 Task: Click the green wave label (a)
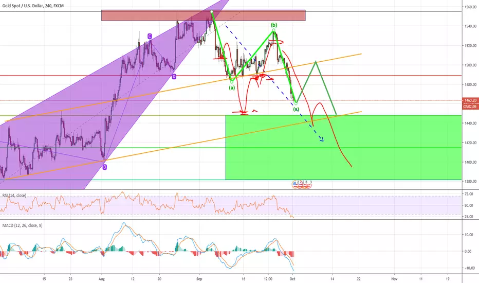232,88
